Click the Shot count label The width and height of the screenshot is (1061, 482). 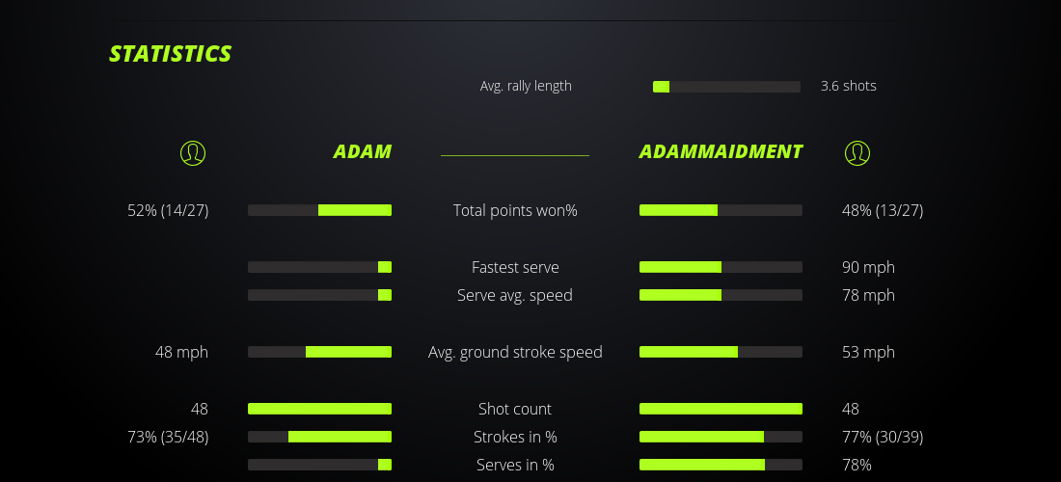(x=515, y=409)
